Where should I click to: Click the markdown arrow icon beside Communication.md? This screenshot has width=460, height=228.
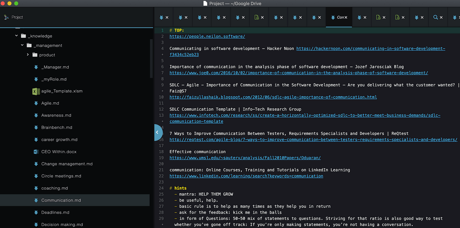(x=36, y=200)
